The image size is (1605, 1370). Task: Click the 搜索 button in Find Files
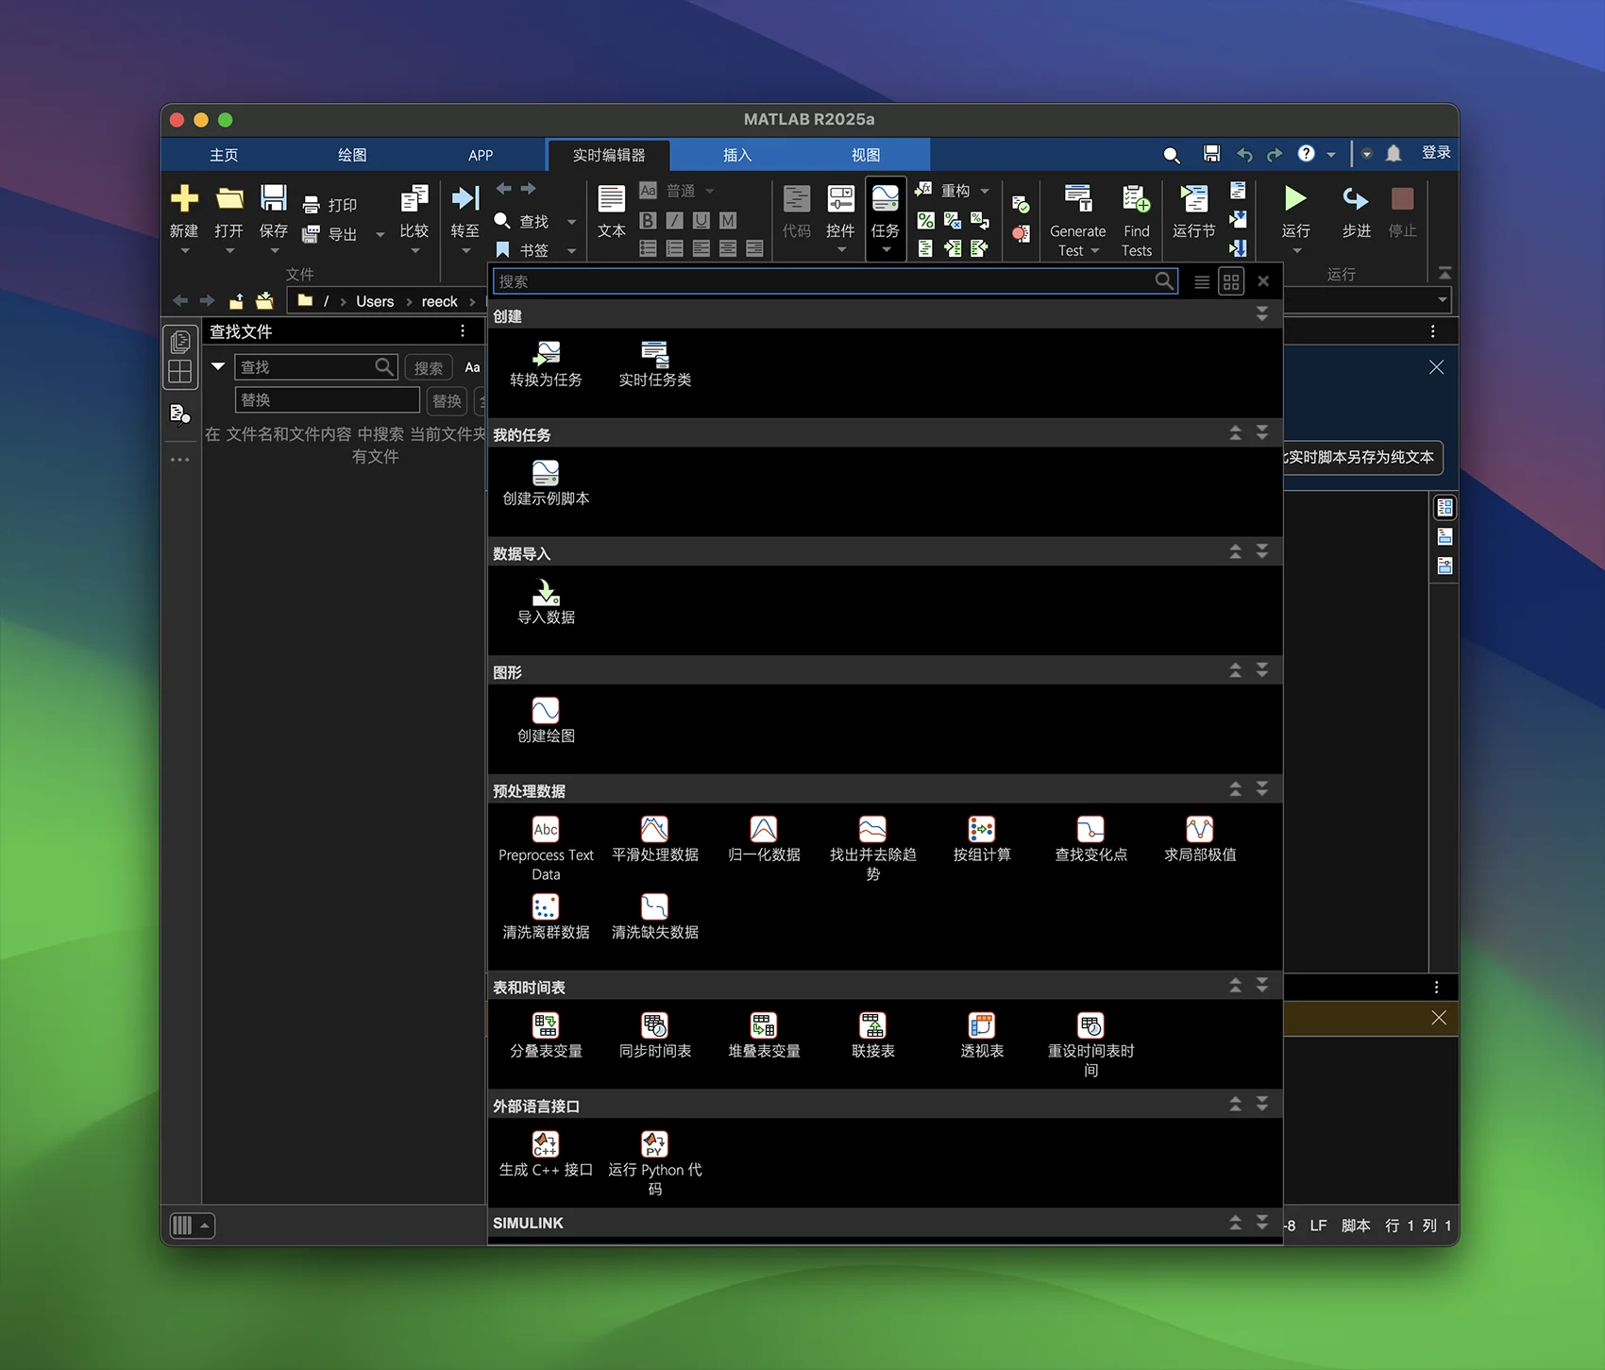[429, 368]
